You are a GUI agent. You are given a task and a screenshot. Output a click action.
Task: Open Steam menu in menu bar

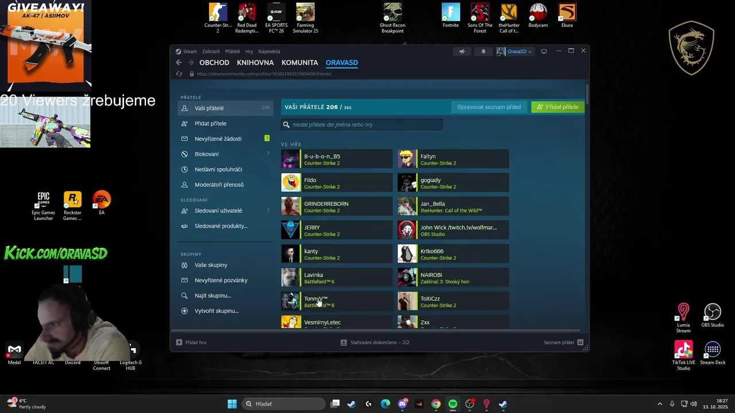(x=189, y=52)
